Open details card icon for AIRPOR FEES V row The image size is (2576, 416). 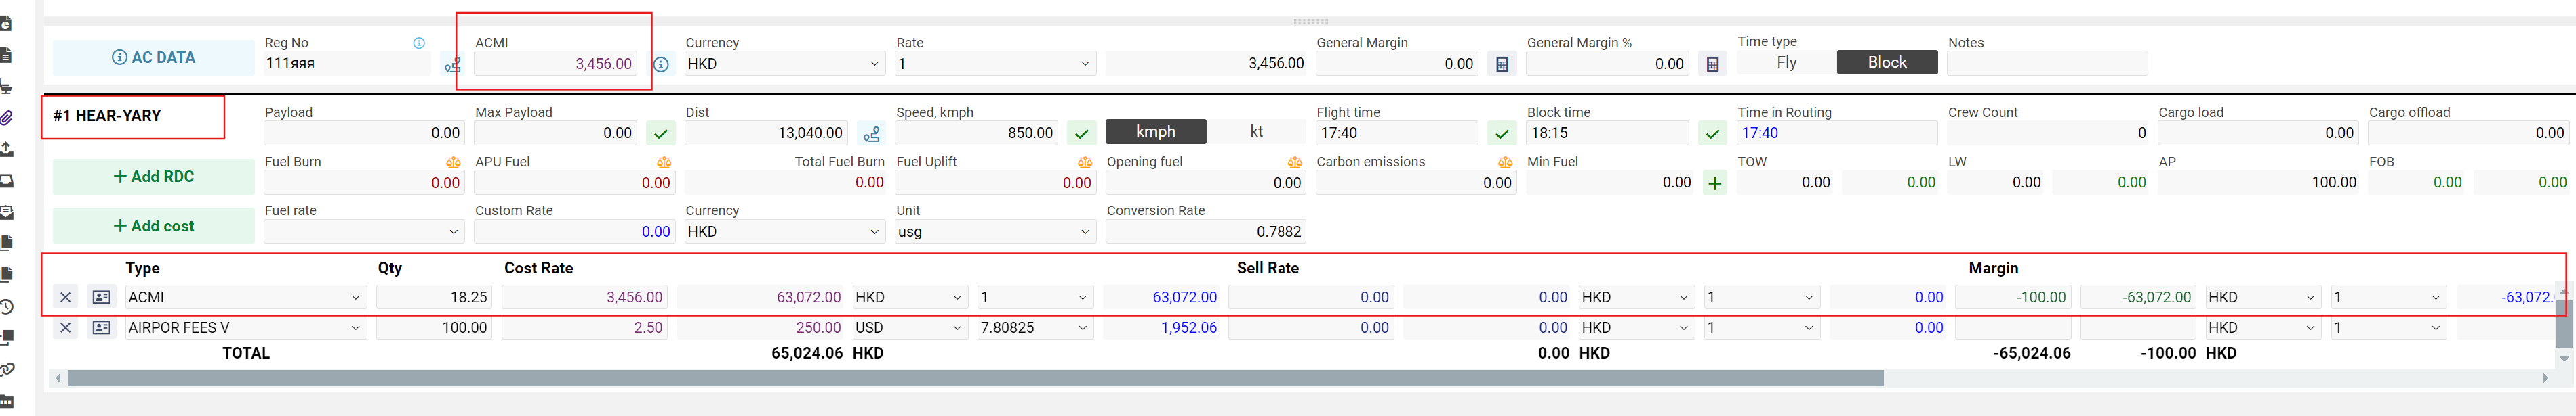click(101, 328)
